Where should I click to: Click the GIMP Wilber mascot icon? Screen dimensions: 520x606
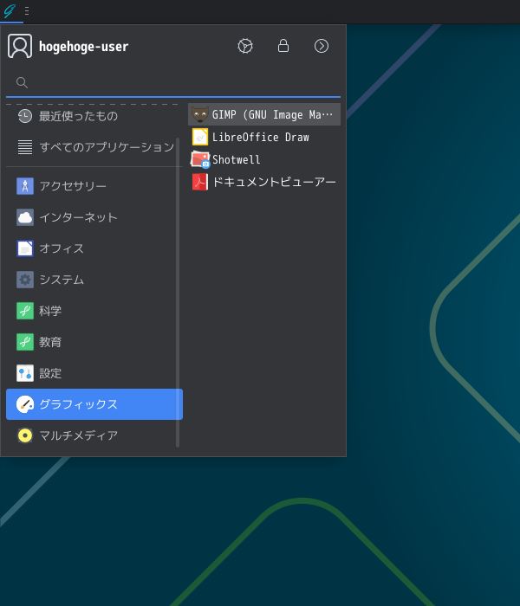coord(200,114)
